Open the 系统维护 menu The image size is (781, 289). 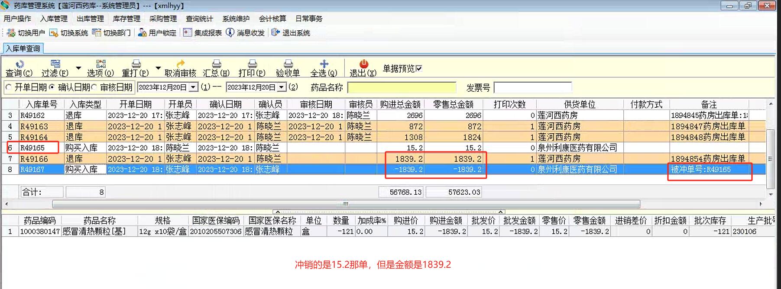pos(236,19)
